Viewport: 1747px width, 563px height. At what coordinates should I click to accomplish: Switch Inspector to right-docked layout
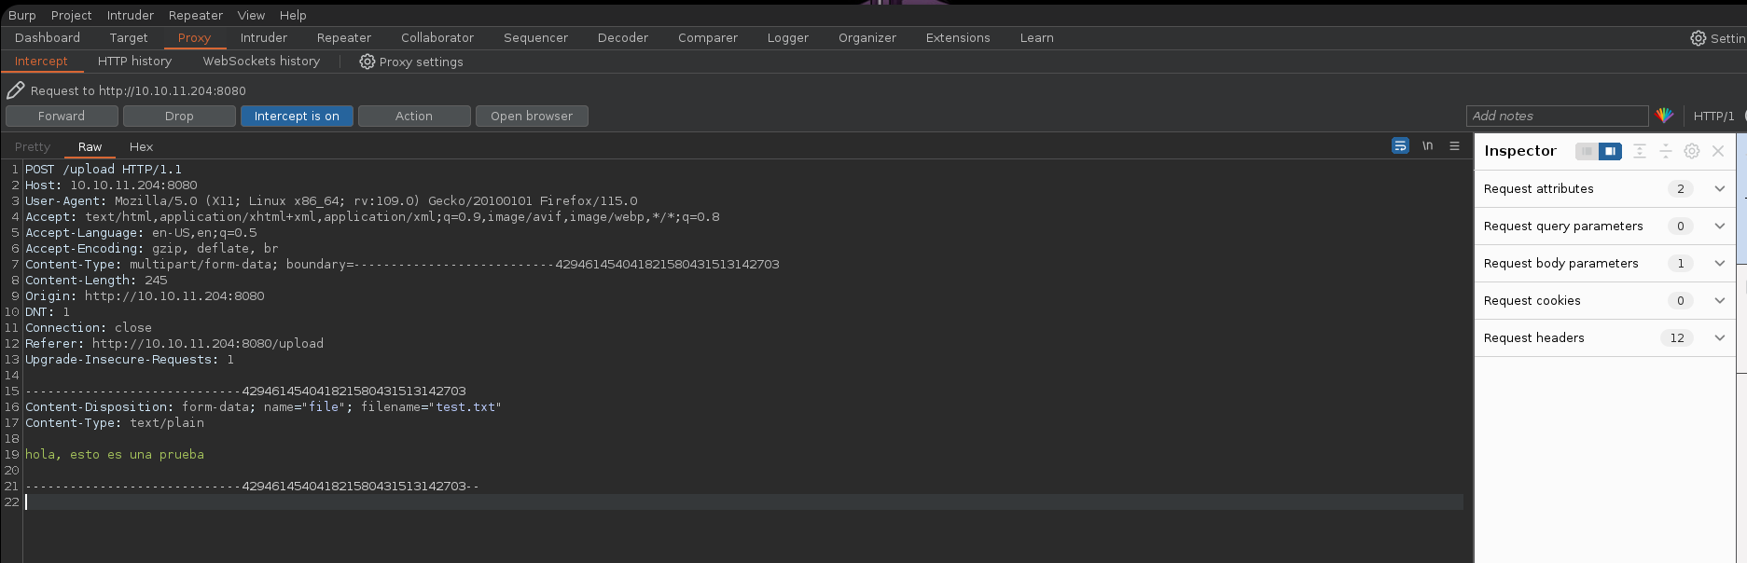pyautogui.click(x=1610, y=151)
